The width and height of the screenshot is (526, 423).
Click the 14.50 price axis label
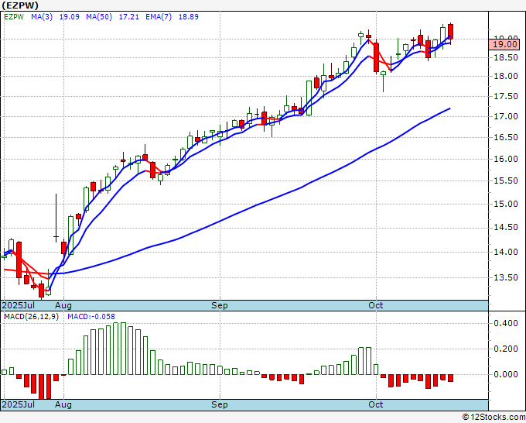pyautogui.click(x=506, y=228)
